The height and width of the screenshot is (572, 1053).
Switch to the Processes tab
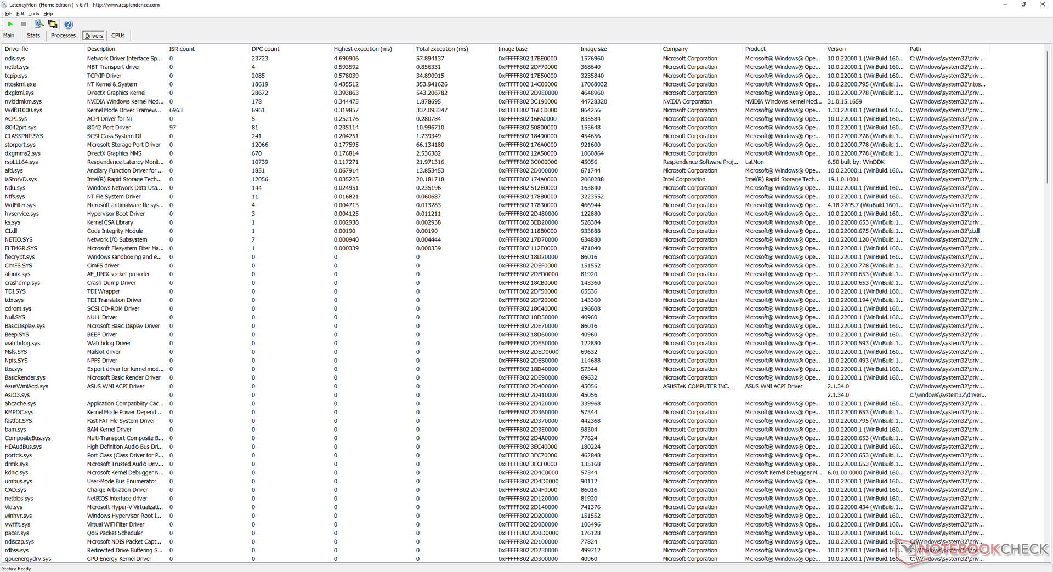pos(63,36)
